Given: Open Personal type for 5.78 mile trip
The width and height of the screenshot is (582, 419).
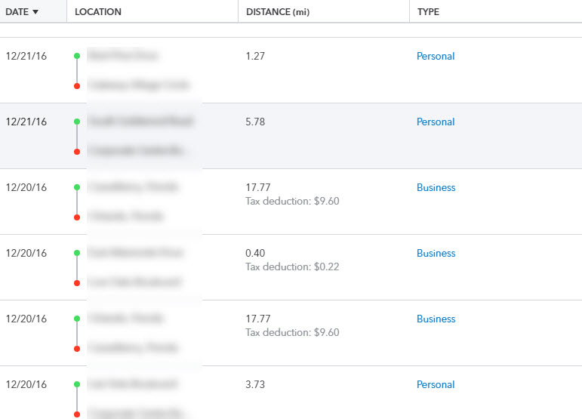Looking at the screenshot, I should click(x=436, y=122).
